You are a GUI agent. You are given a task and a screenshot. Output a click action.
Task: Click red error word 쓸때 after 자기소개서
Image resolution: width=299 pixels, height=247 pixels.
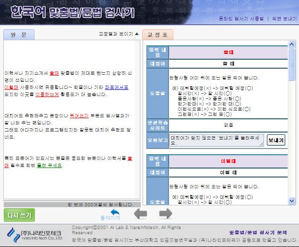tap(54, 73)
